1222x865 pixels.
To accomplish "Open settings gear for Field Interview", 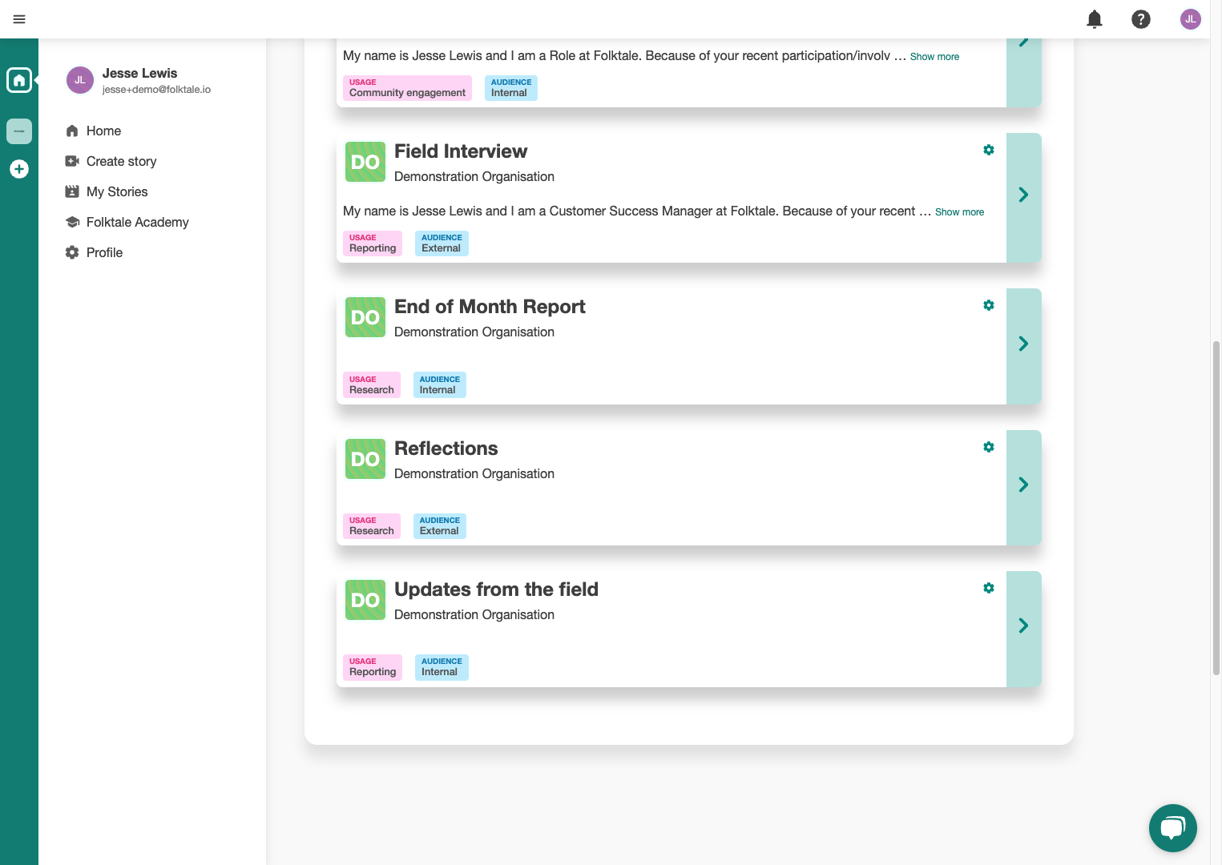I will pyautogui.click(x=989, y=150).
